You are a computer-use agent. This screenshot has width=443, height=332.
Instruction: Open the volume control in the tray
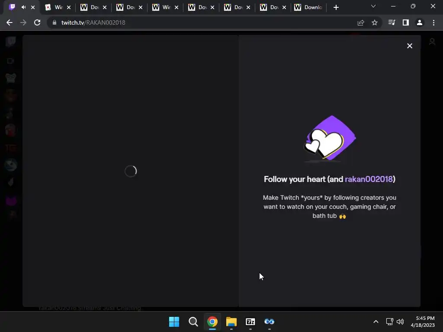400,322
